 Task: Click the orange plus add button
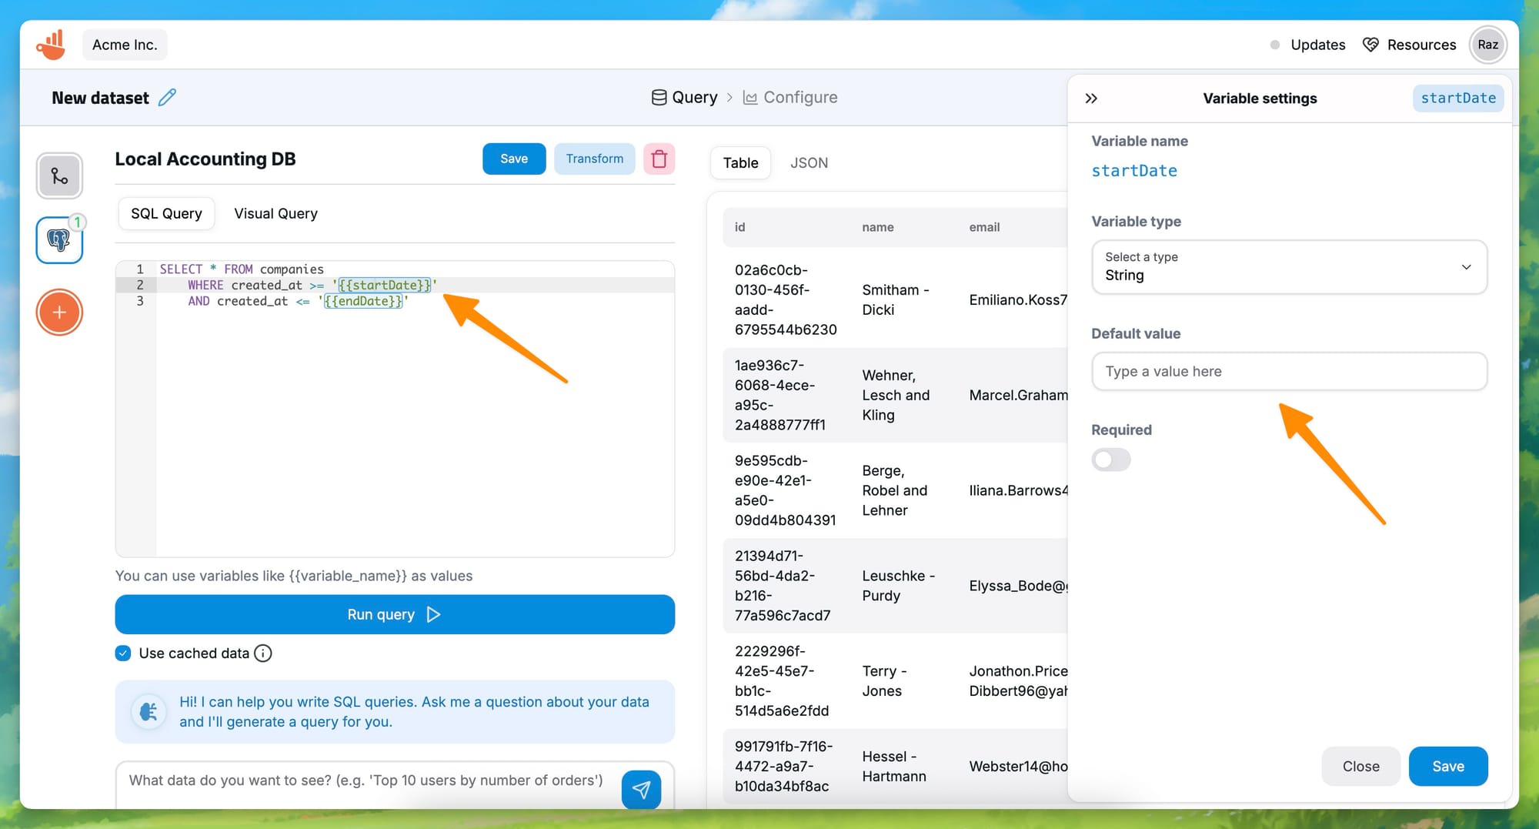59,313
